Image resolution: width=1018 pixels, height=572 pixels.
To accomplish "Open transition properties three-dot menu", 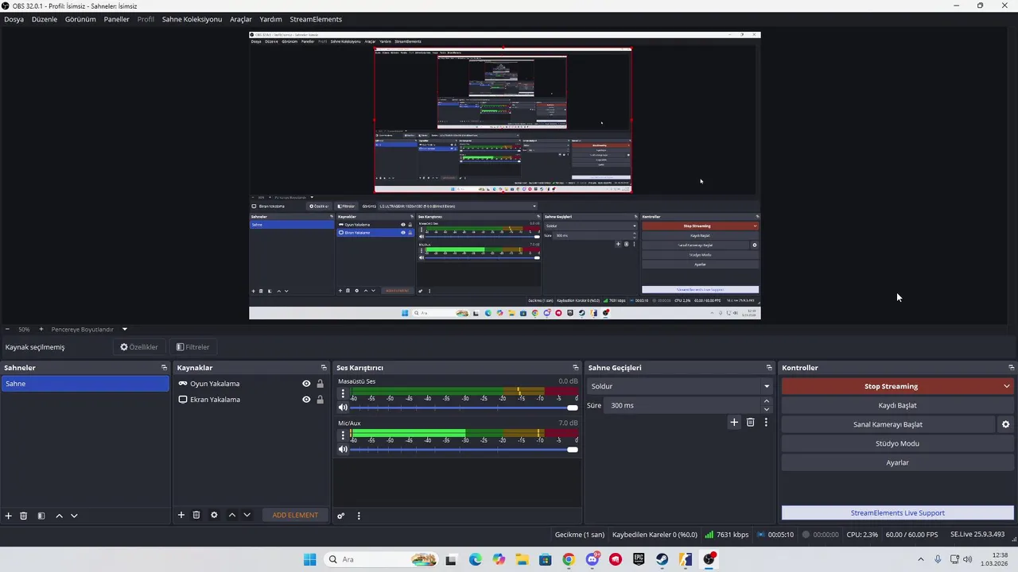I will [766, 422].
